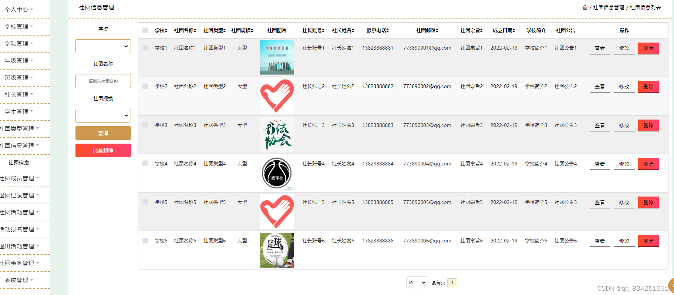Screen dimensions: 674x295
Task: Sort by 联系电话 column sort arrows
Action: point(388,31)
